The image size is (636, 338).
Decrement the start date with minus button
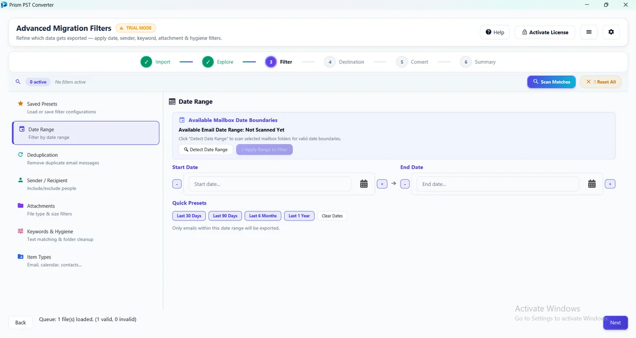(x=177, y=184)
